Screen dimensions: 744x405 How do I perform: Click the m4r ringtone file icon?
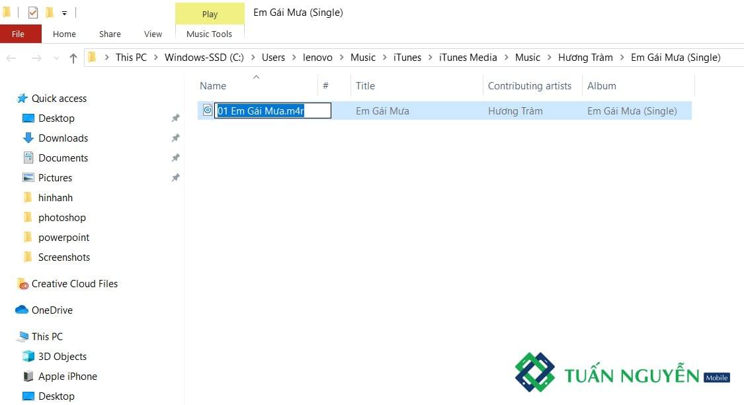[x=208, y=111]
